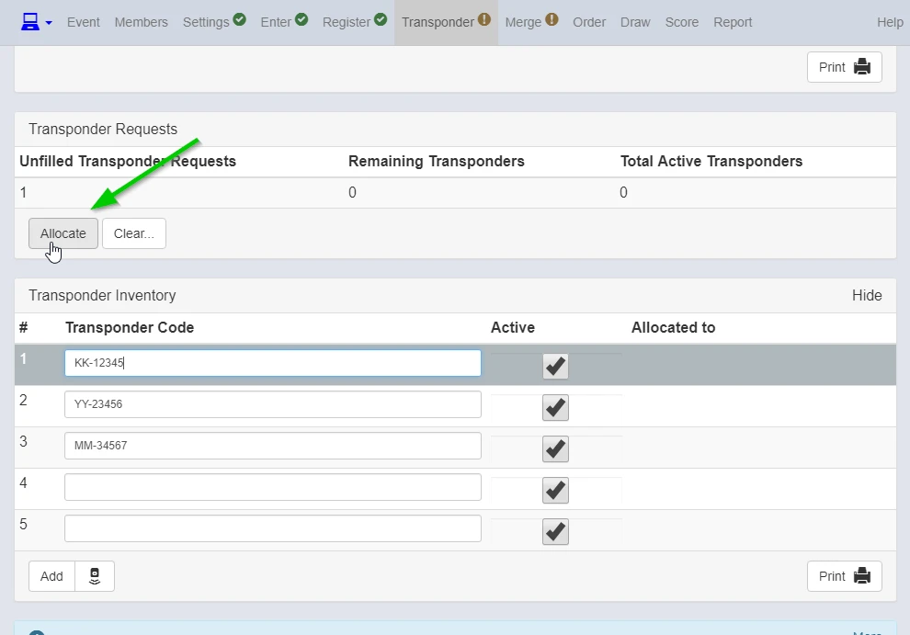This screenshot has height=635, width=910.
Task: Click the printer icon in bottom Print button
Action: 860,576
